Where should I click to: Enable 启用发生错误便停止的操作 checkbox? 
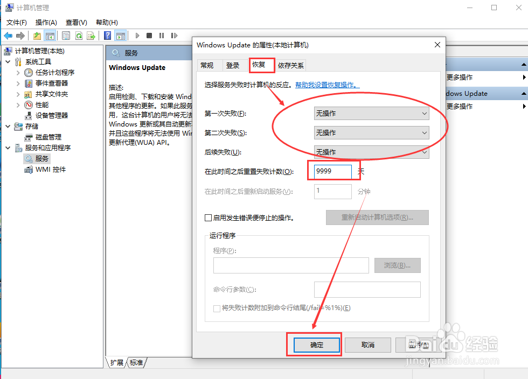(x=208, y=218)
